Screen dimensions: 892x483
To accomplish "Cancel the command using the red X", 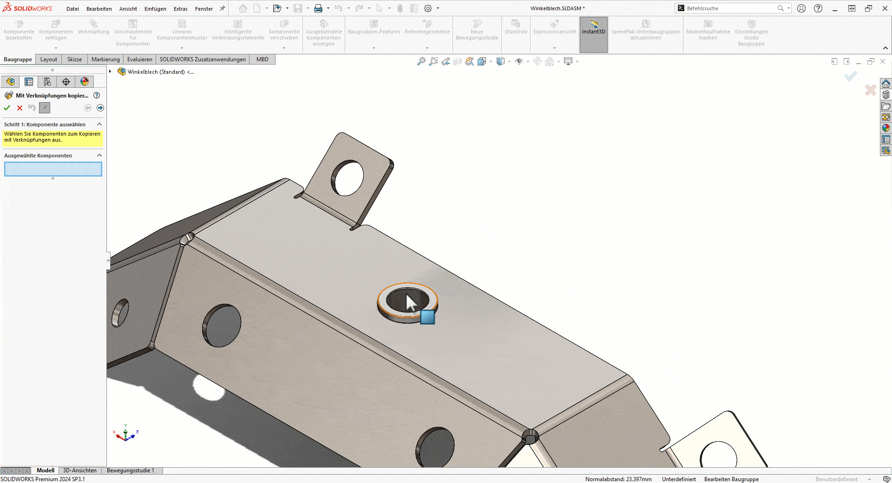I will 20,108.
